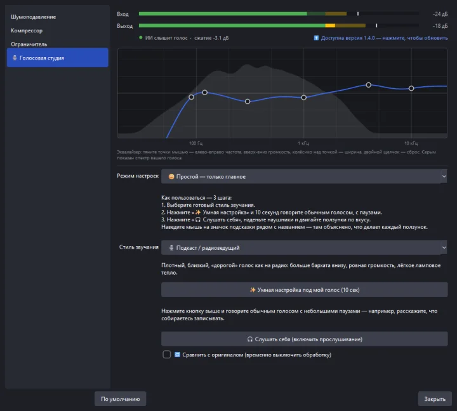Click the sparkle icon on Умная настройка button
Screen dimensions: 457x411
[x=253, y=290]
